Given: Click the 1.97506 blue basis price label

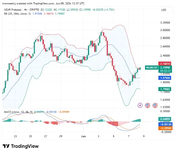Looking at the screenshot, I should [165, 78].
